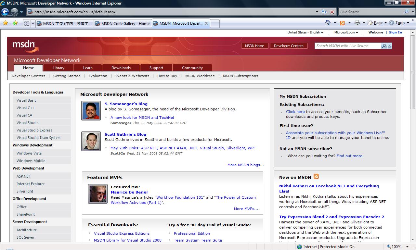Click the New on MSDN RSS feed icon
Screen dimensions: 416x250
pos(316,176)
